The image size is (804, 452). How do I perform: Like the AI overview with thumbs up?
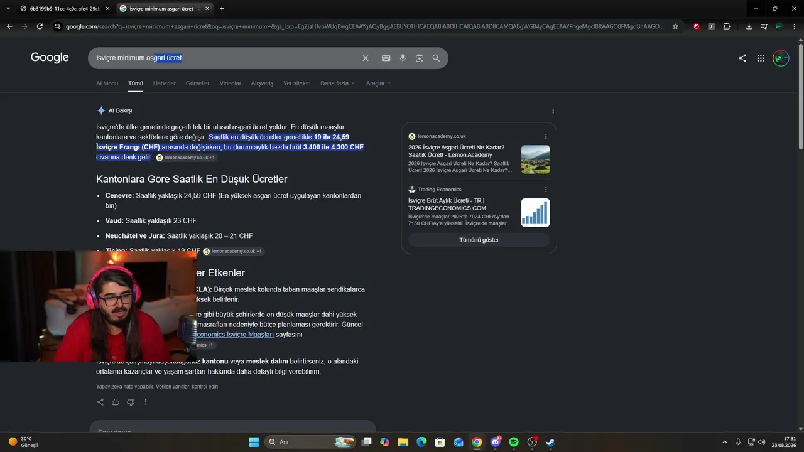pos(116,402)
